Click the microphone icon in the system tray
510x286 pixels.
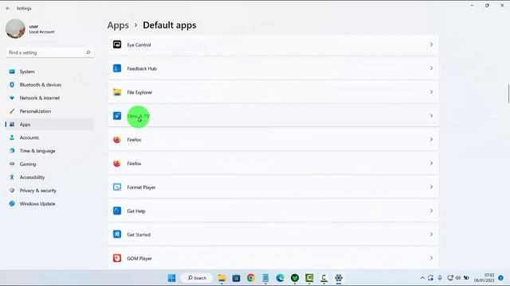coord(440,278)
